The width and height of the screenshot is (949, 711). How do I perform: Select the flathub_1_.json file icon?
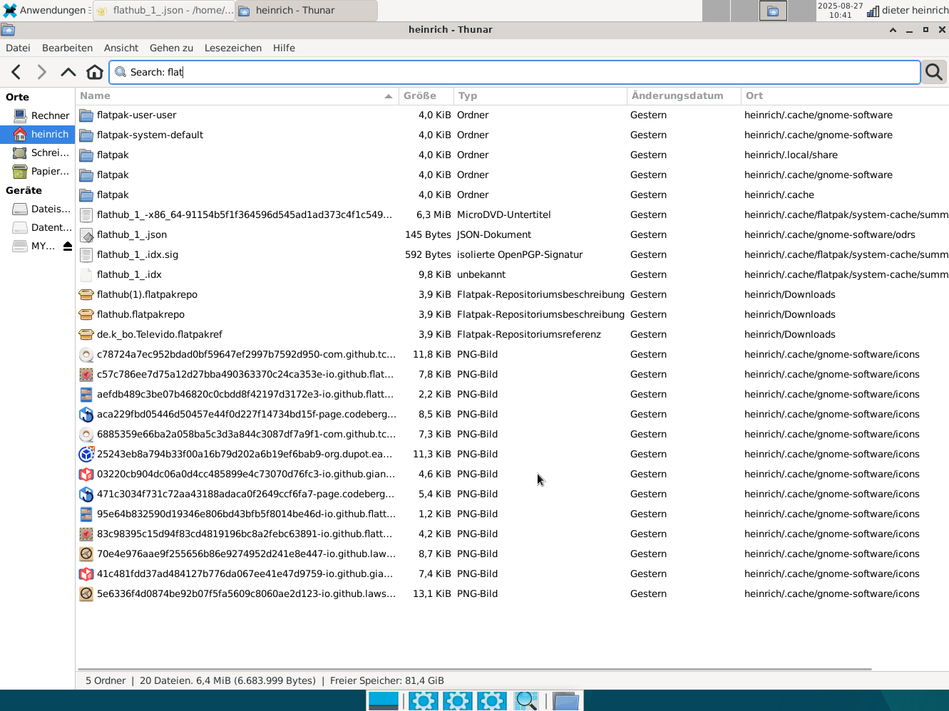coord(86,234)
